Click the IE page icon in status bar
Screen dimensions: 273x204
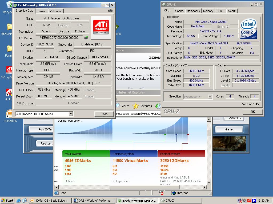click(x=56, y=193)
